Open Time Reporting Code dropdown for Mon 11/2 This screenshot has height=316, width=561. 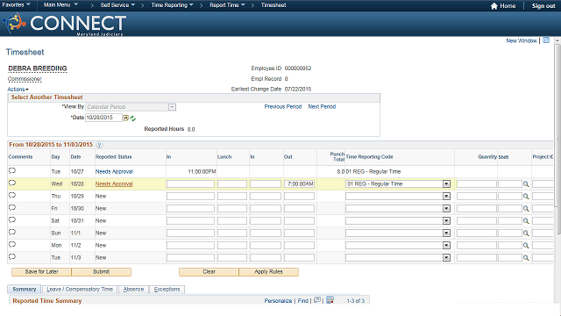tap(446, 246)
